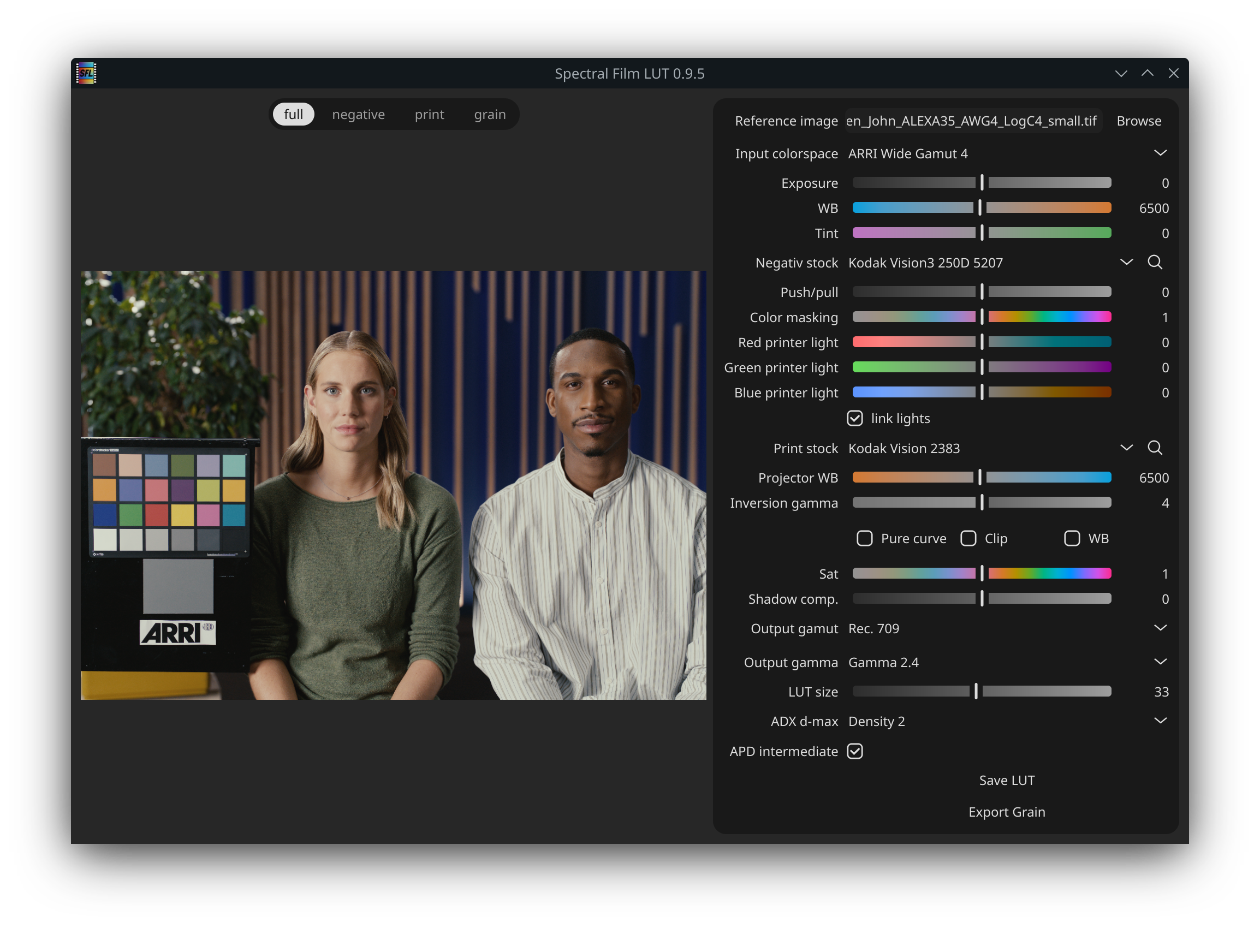Enable the Pure curve checkbox
The height and width of the screenshot is (928, 1260).
point(864,538)
